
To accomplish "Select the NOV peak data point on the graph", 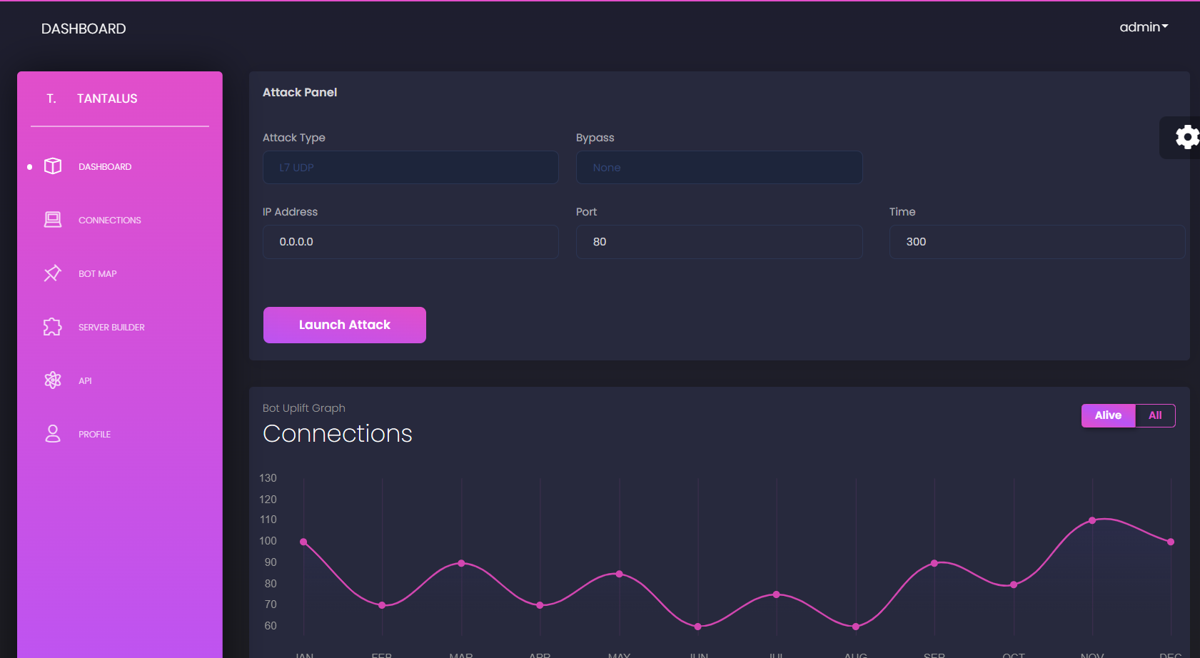I will [1092, 520].
